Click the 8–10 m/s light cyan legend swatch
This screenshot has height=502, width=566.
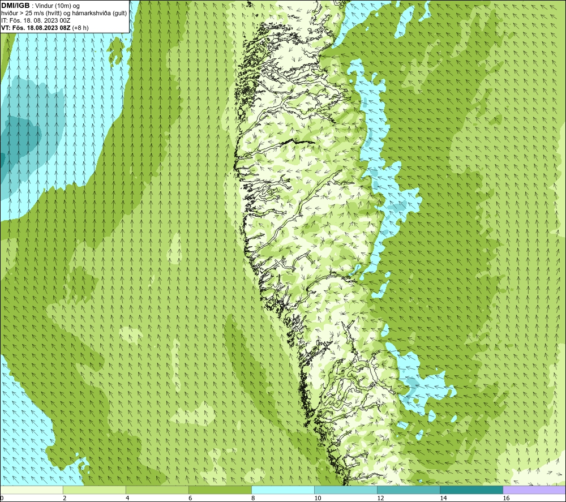tap(283, 490)
